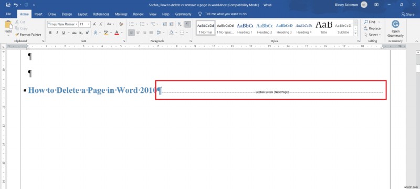Click the Justify alignment icon
The width and height of the screenshot is (420, 189).
click(151, 33)
